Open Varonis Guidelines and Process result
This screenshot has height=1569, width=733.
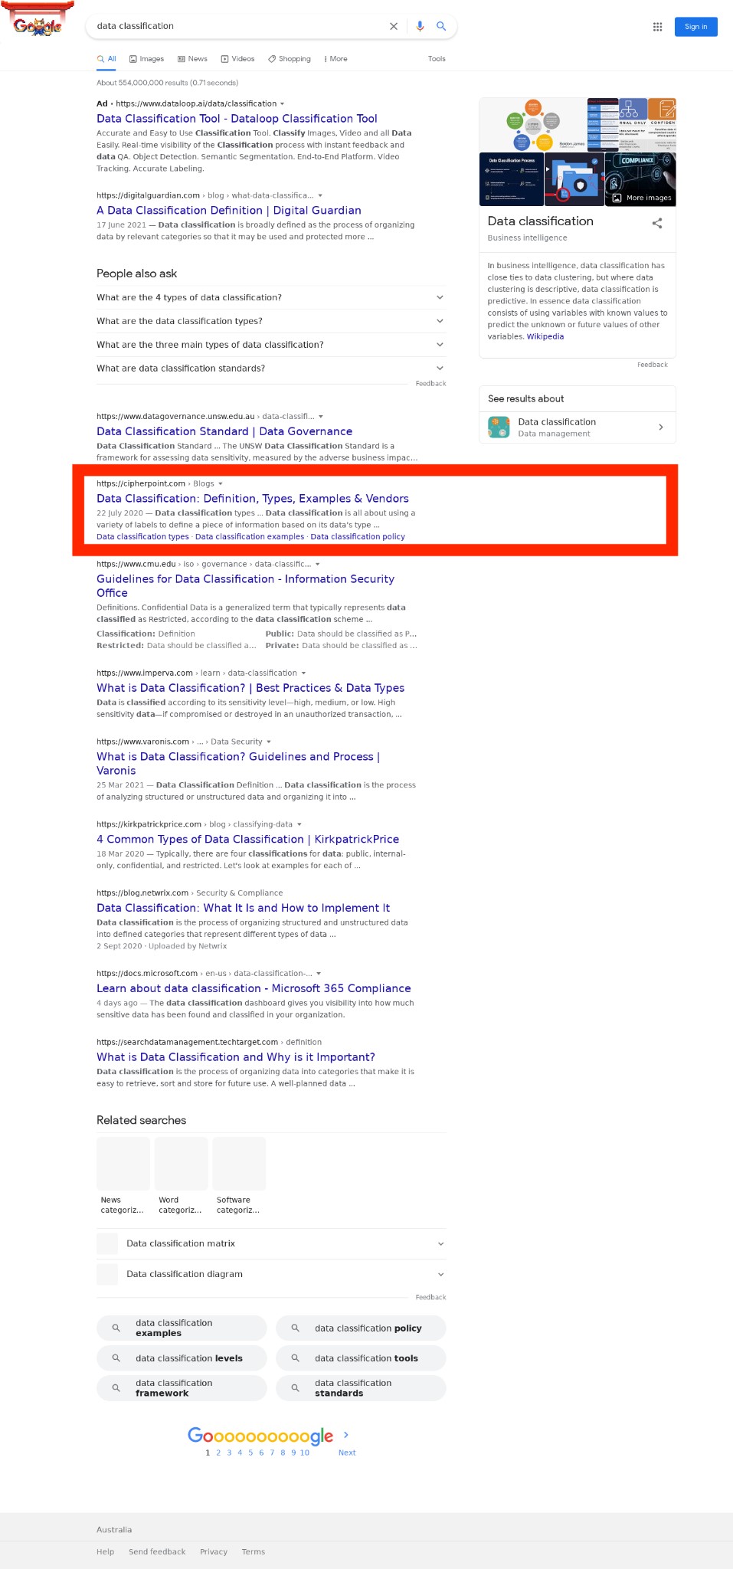tap(238, 764)
